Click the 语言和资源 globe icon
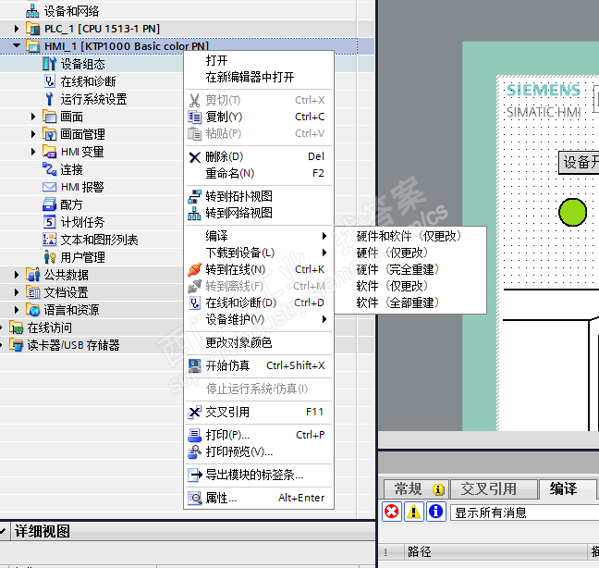The width and height of the screenshot is (599, 568). [33, 310]
